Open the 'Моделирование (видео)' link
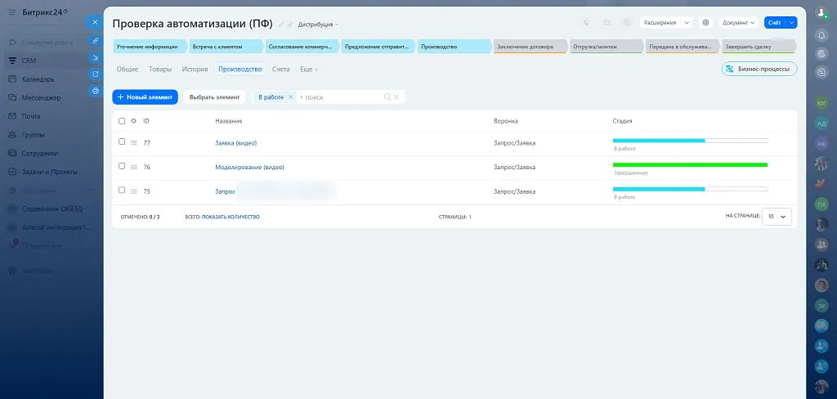 (x=249, y=167)
